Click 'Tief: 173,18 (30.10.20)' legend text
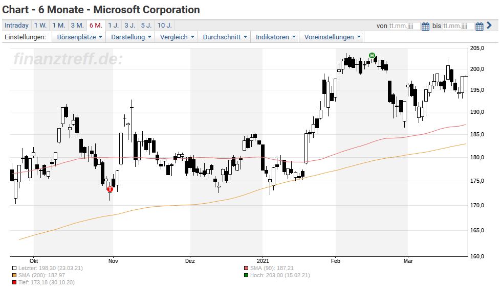 [x=47, y=282]
